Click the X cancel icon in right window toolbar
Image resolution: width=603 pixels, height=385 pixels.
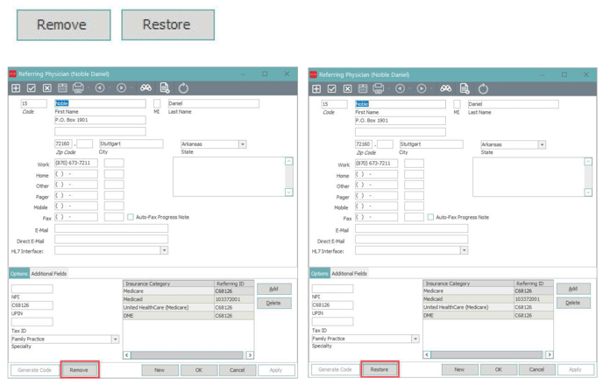coord(347,88)
